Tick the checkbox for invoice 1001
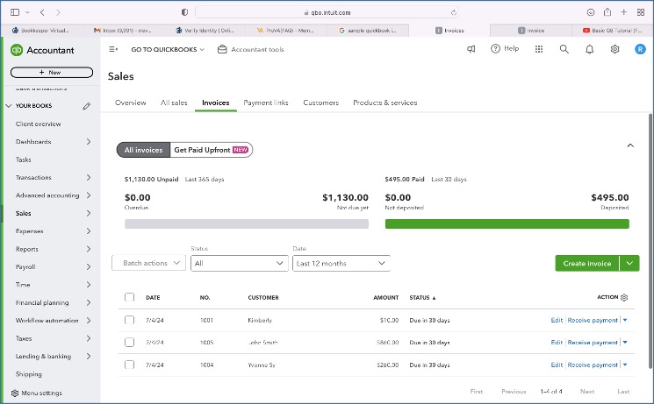 (130, 320)
